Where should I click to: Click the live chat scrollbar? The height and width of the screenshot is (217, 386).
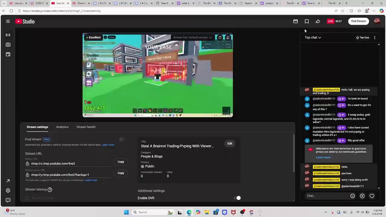point(379,116)
